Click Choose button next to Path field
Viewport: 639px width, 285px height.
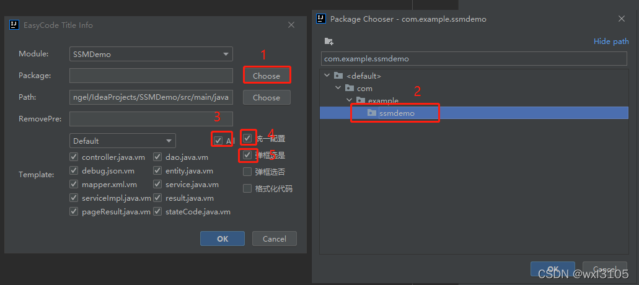coord(267,97)
